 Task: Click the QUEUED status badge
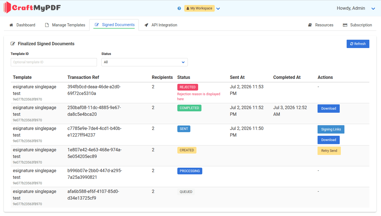click(186, 192)
